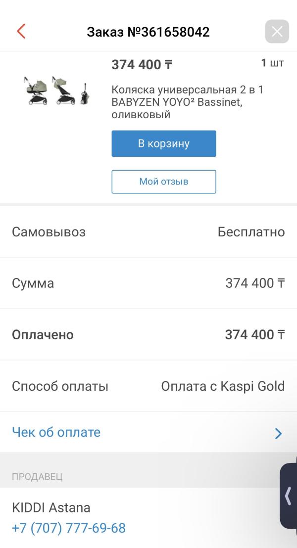Open the Чек об оплате receipt link
This screenshot has width=297, height=548.
(x=56, y=432)
